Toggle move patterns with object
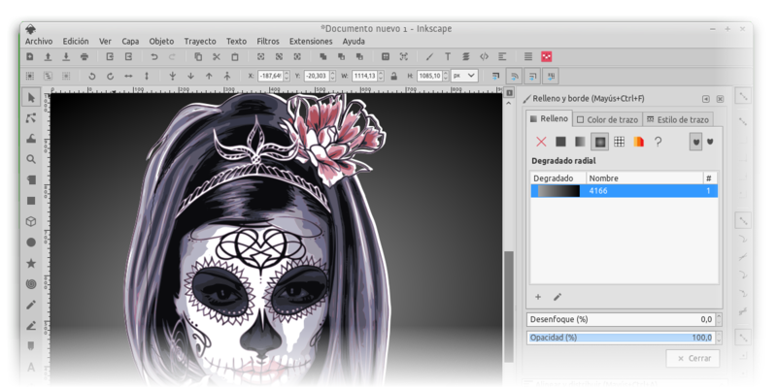This screenshot has width=777, height=388. click(x=551, y=77)
